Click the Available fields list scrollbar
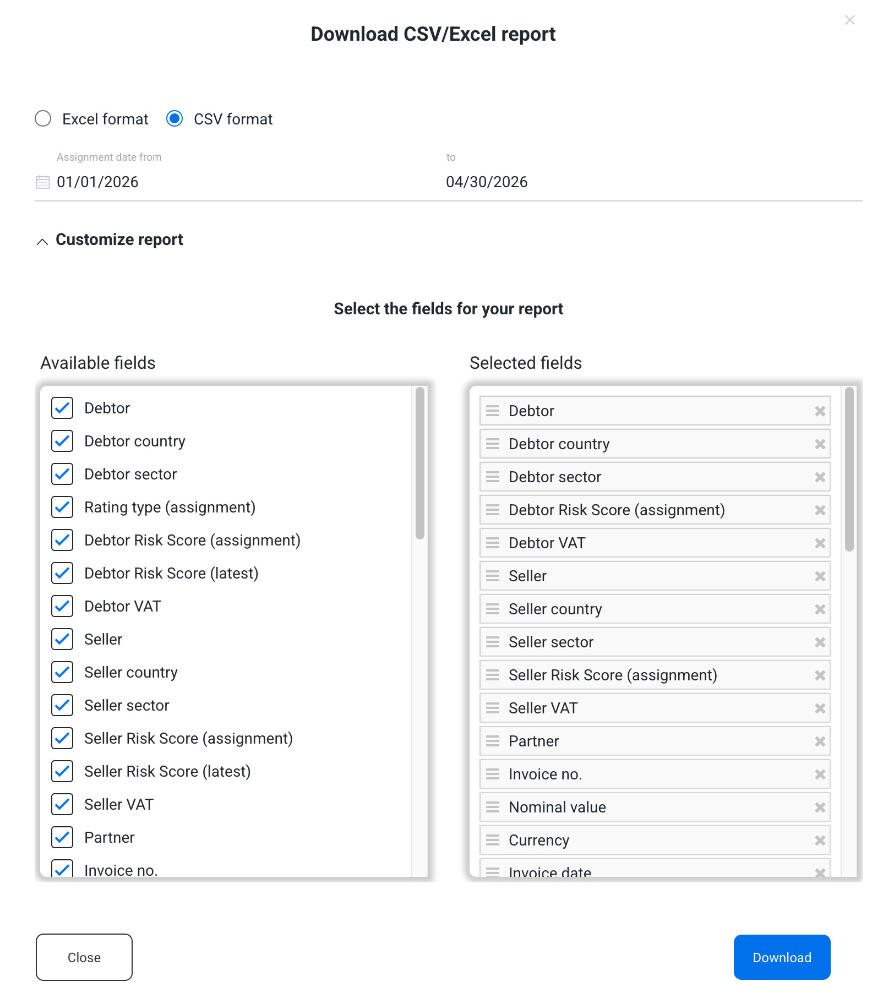 click(x=420, y=463)
